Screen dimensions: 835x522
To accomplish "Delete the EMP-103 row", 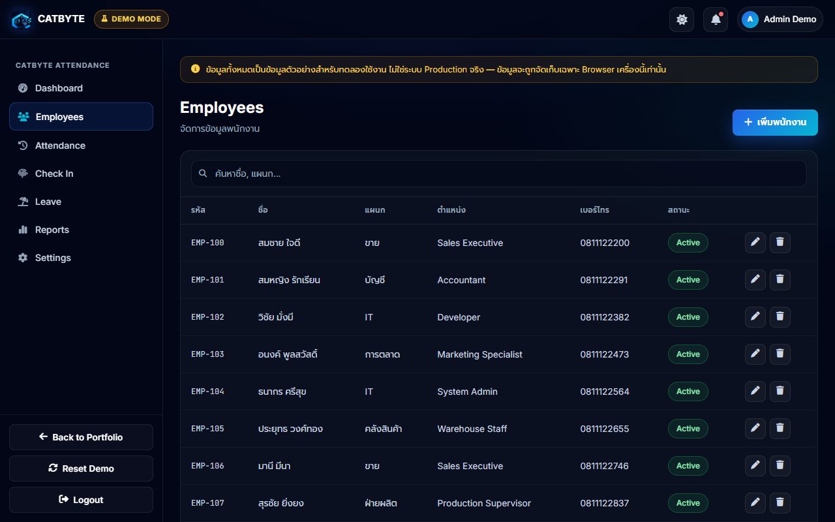I will point(780,354).
